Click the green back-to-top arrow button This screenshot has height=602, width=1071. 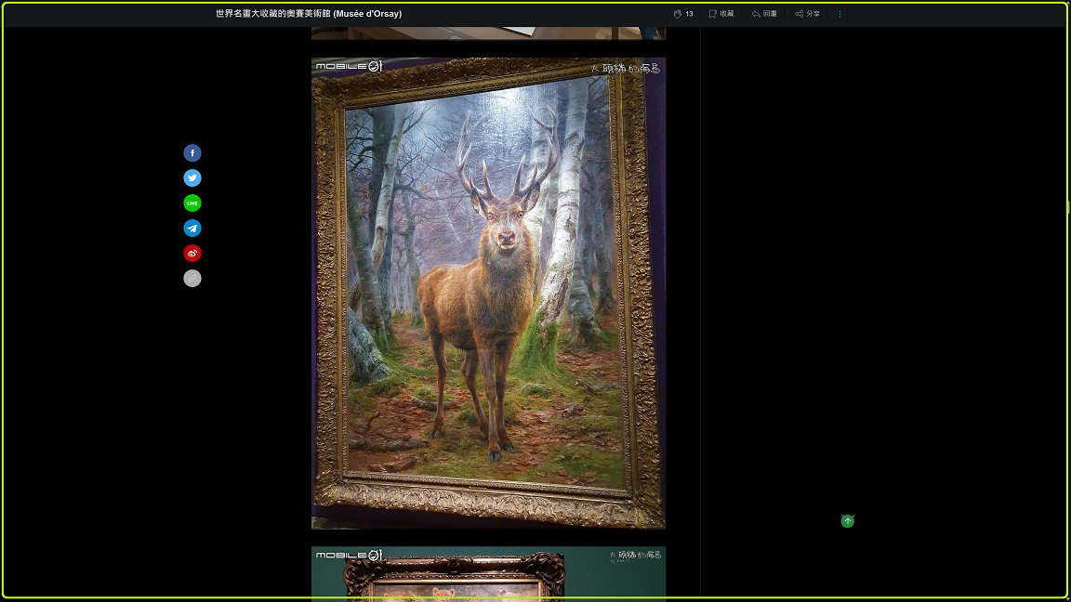[x=848, y=521]
